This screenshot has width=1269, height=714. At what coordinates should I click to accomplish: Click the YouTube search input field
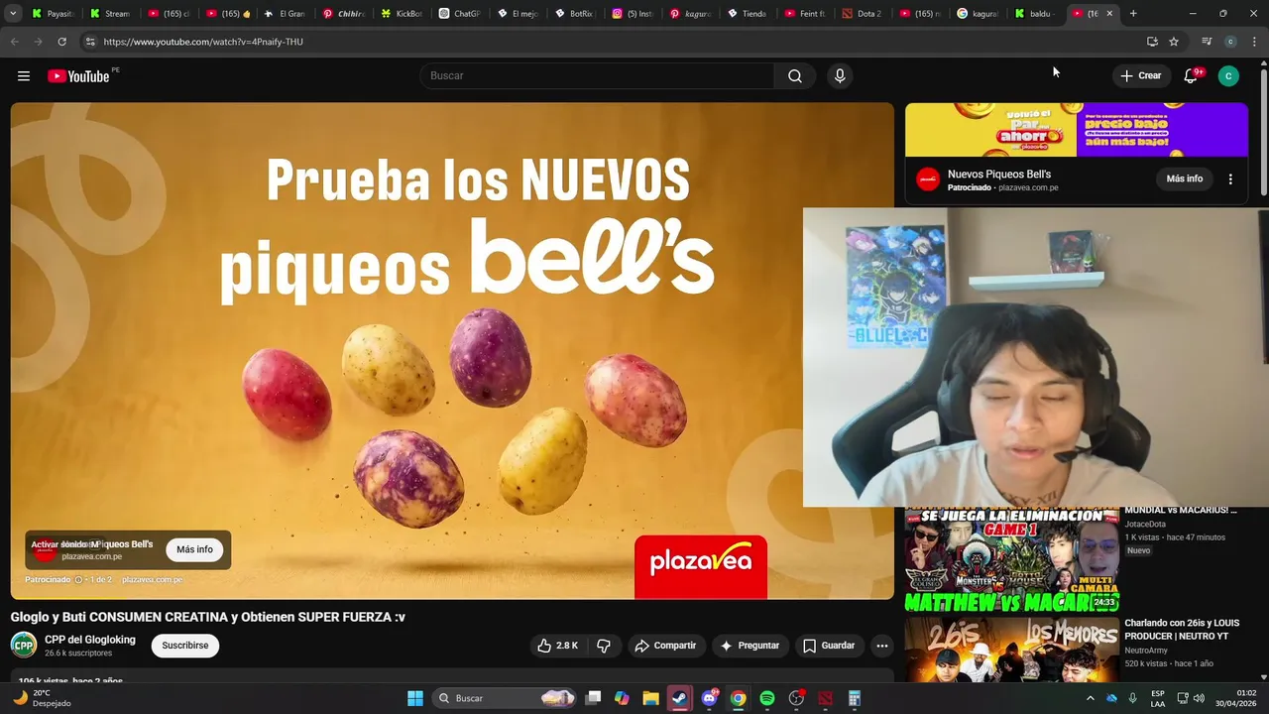598,76
